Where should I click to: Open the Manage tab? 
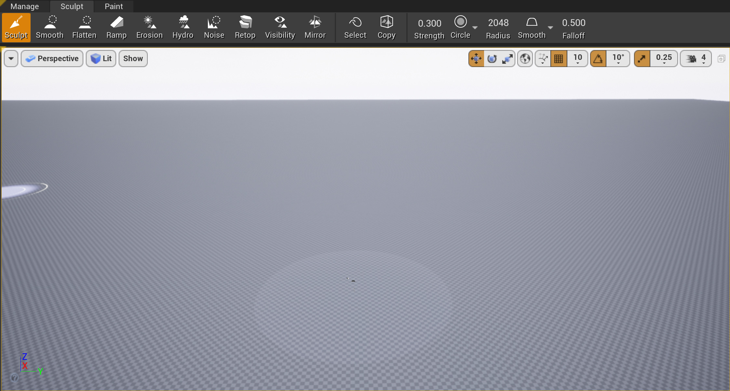click(25, 6)
